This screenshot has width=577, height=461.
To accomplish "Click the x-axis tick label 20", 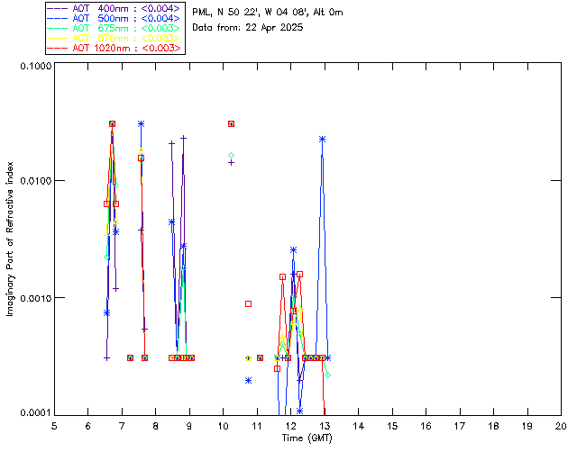I will (561, 426).
